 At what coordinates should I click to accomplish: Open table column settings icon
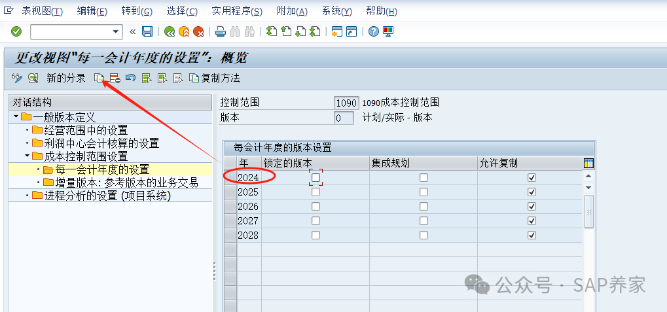coord(589,164)
